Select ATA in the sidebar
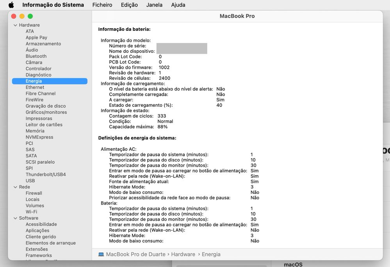The image size is (390, 267). point(30,31)
